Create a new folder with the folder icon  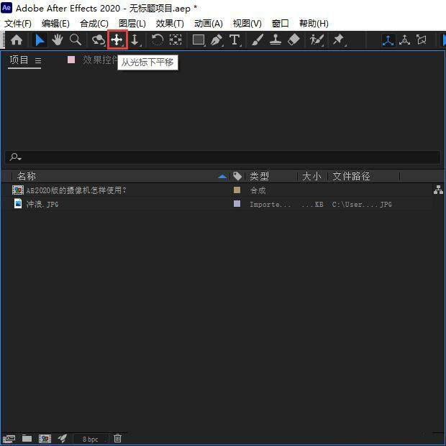pyautogui.click(x=27, y=438)
